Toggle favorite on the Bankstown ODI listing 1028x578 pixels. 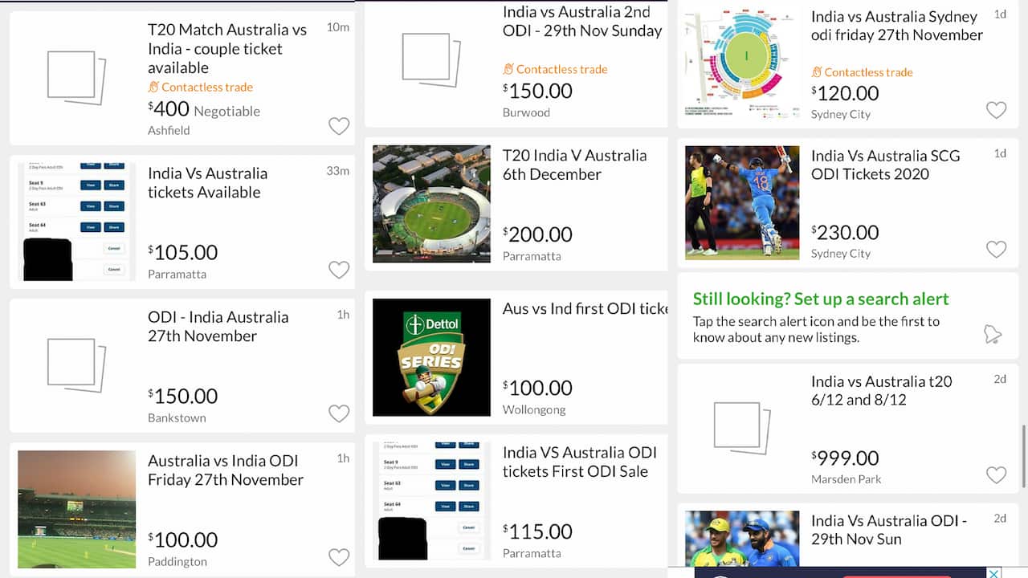pos(339,413)
